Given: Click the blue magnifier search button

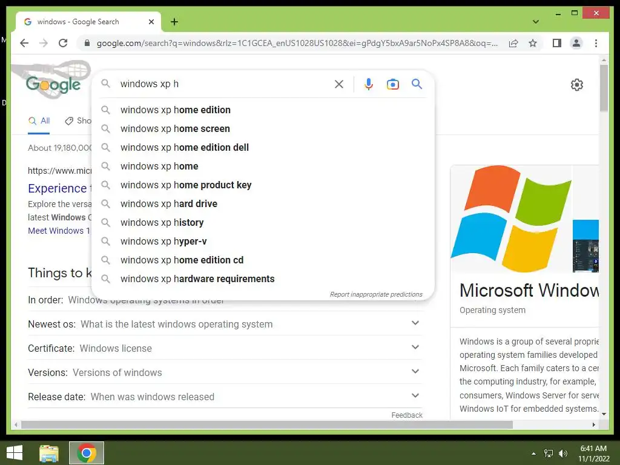Looking at the screenshot, I should (x=417, y=84).
